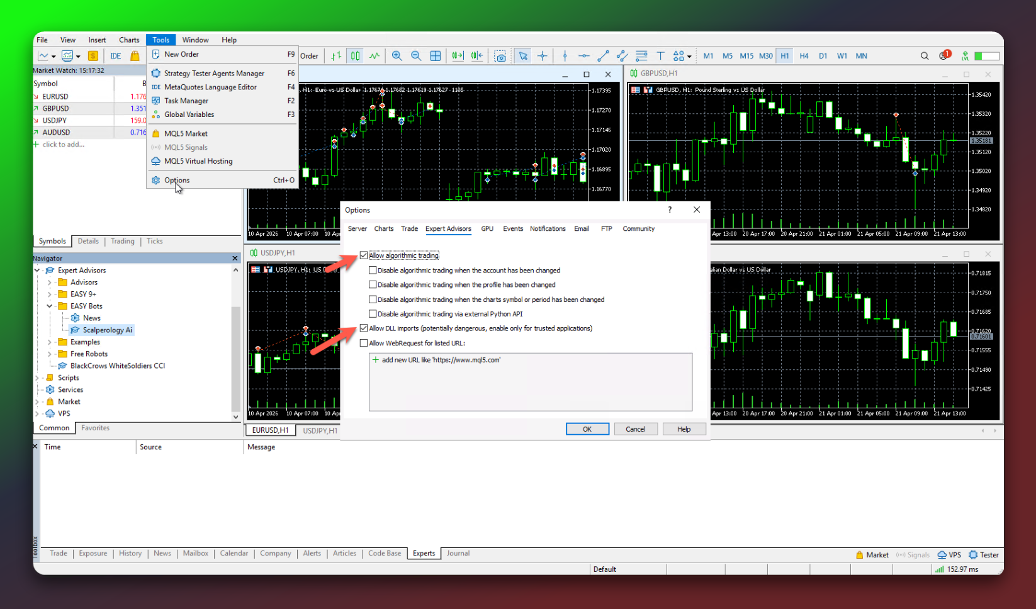
Task: Take a chart screenshot with the camera tool
Action: 500,55
